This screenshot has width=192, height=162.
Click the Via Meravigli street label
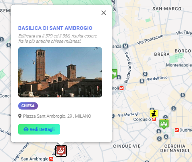129,114
